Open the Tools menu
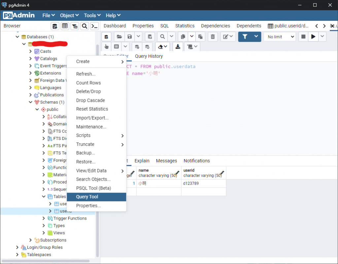The height and width of the screenshot is (264, 338). (x=92, y=15)
